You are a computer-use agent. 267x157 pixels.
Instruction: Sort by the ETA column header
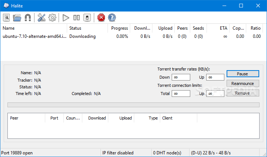tap(218, 28)
